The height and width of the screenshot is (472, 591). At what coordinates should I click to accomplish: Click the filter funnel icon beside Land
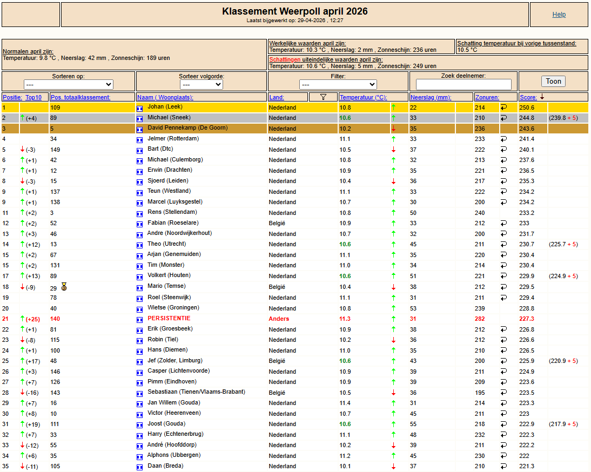point(323,97)
